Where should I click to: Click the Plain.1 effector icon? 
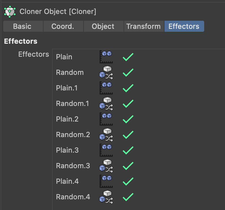click(x=106, y=88)
